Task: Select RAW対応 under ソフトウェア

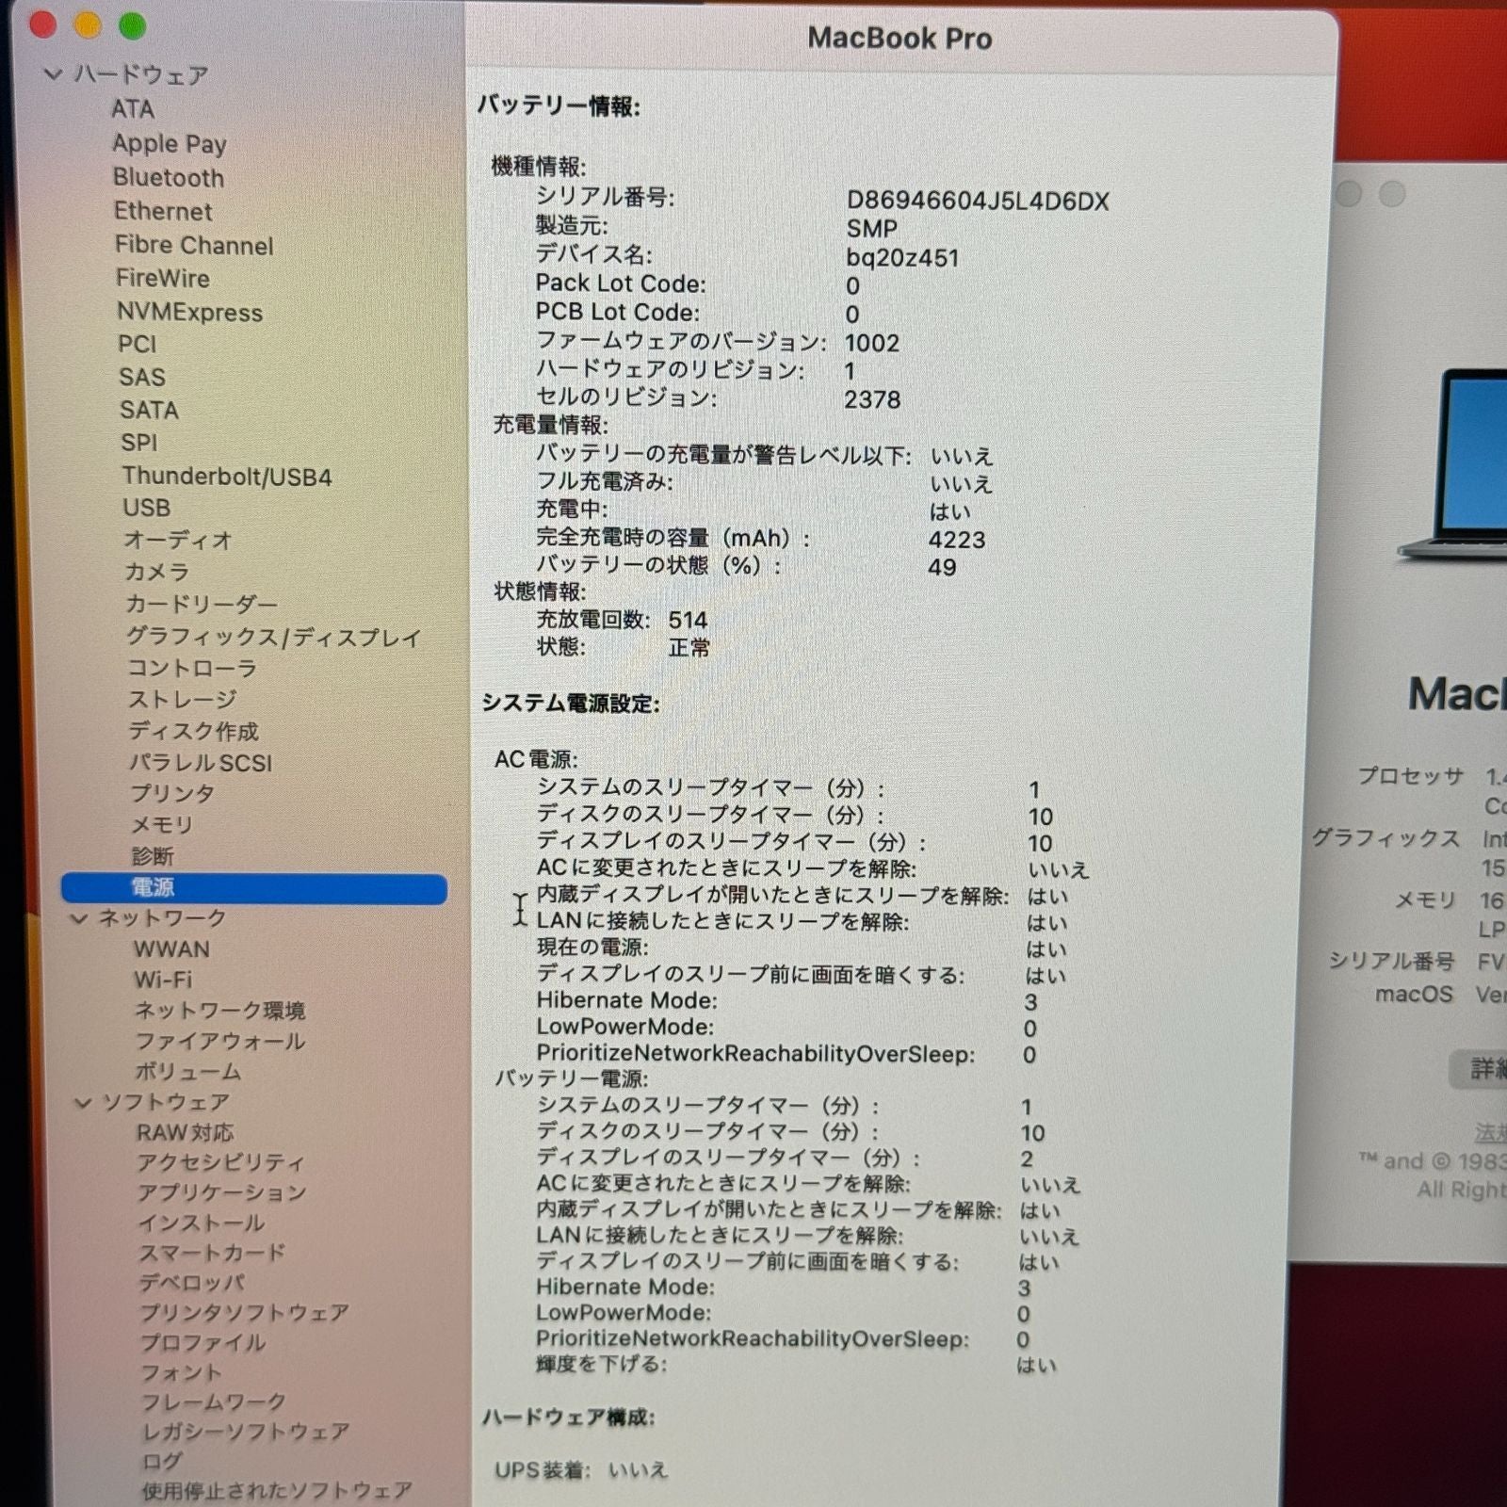Action: 185,1133
